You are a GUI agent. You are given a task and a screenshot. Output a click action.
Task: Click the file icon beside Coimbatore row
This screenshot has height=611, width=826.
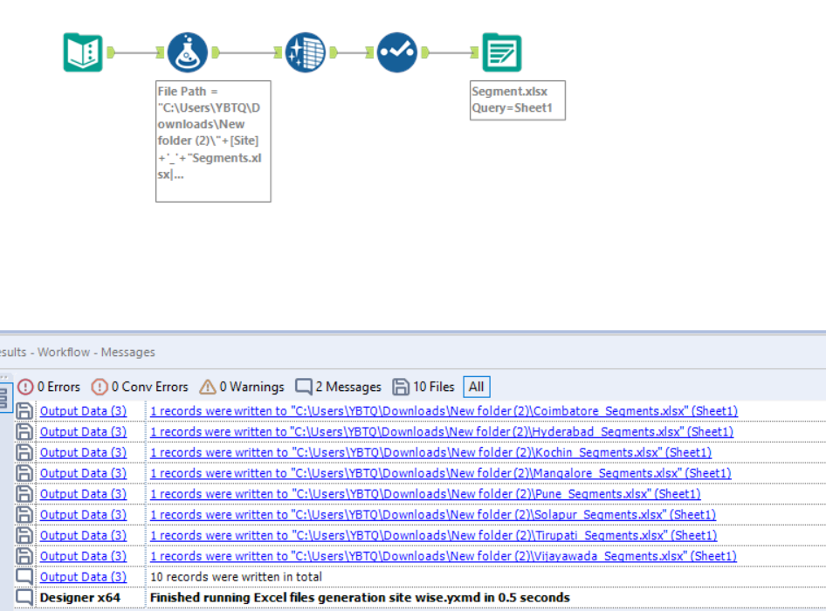tap(24, 411)
